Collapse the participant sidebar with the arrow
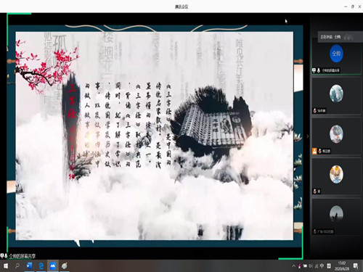Screen dimensions: 363x272 pyautogui.click(x=308, y=136)
